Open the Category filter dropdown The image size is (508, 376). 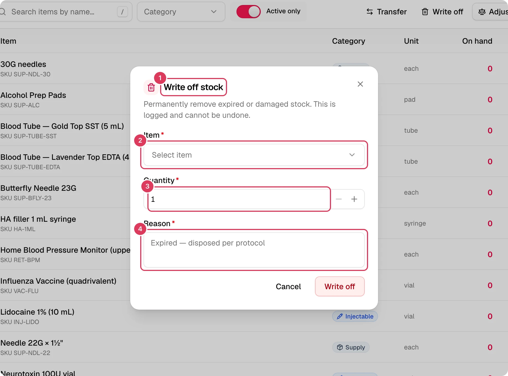[x=181, y=12]
